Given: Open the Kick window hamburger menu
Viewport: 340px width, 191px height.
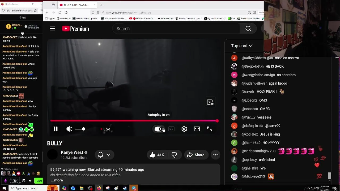Looking at the screenshot, I should 41,11.
